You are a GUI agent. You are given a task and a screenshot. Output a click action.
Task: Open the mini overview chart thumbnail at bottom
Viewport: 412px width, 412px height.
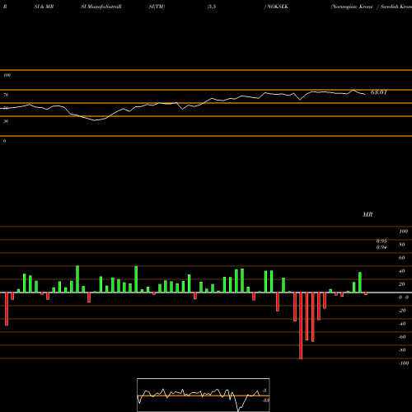pos(204,395)
